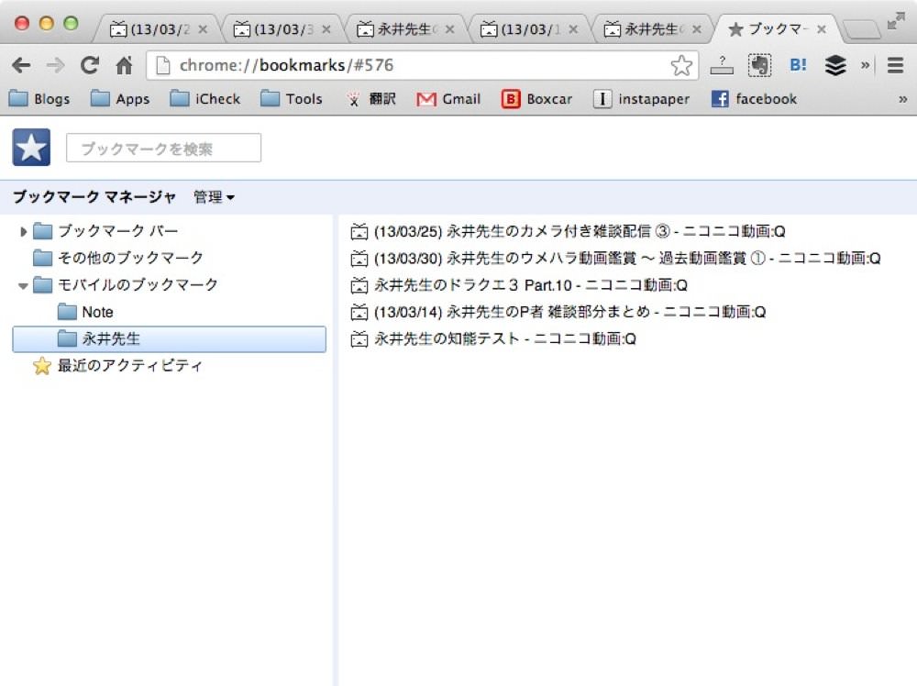The height and width of the screenshot is (686, 917).
Task: Open the Apps bookmark folder
Action: point(120,99)
